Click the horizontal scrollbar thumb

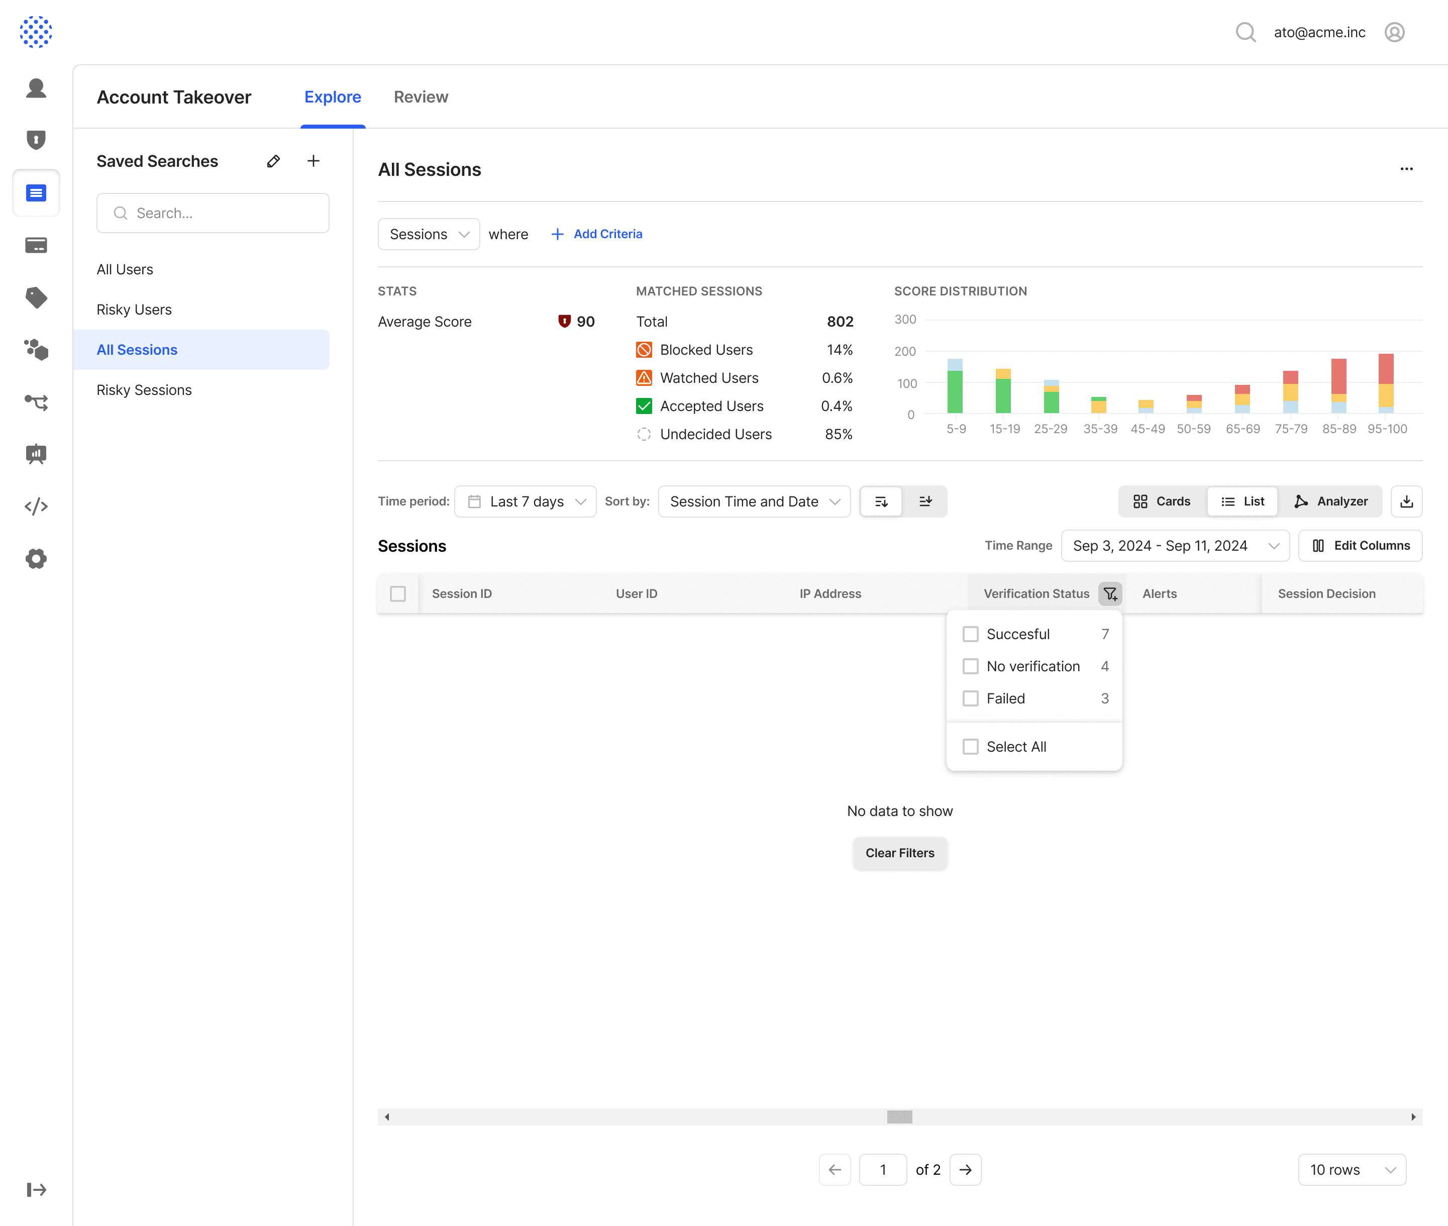tap(899, 1117)
